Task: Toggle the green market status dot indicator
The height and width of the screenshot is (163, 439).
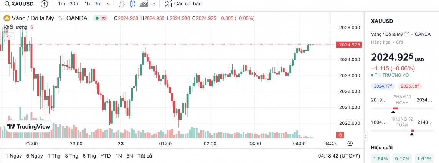Action: click(97, 18)
